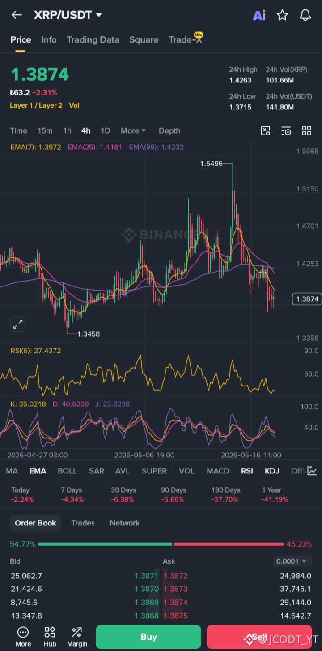Viewport: 322px width, 651px height.
Task: Tap the large 1.3874 last price
Action: click(x=39, y=74)
